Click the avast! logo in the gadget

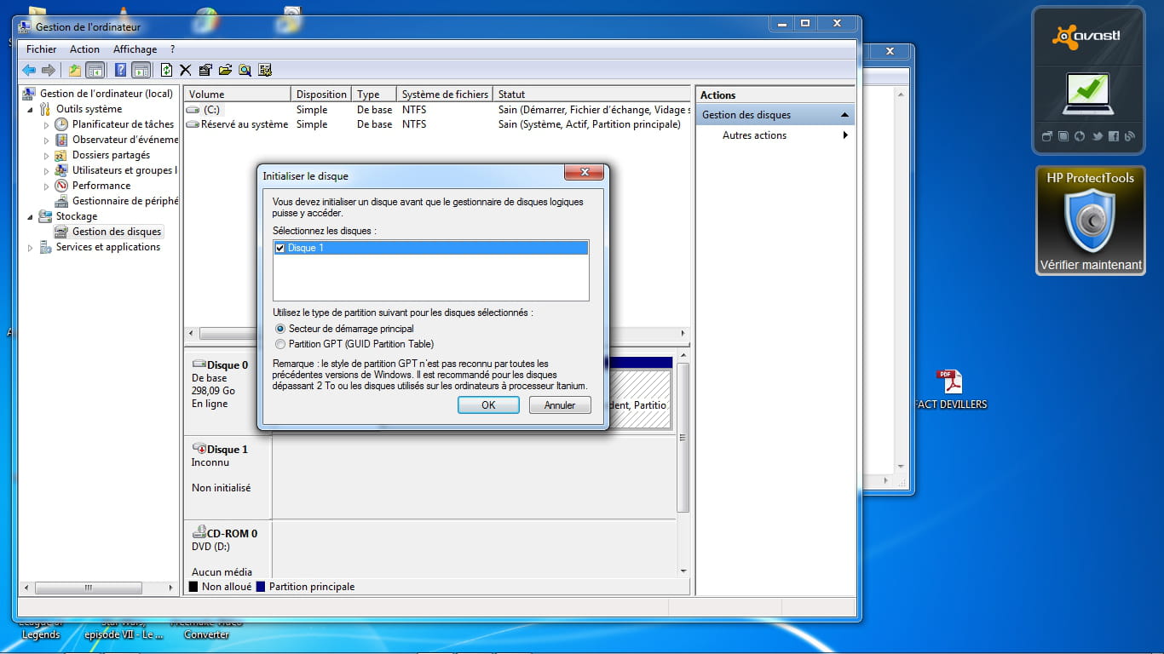(x=1087, y=36)
